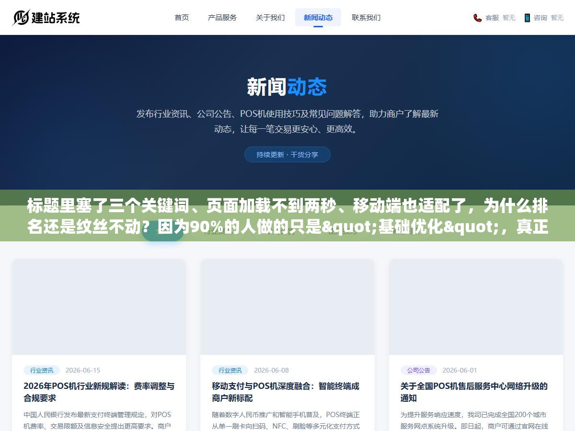Go to 关于我们 page
Viewport: 575px width, 431px height.
pyautogui.click(x=270, y=17)
